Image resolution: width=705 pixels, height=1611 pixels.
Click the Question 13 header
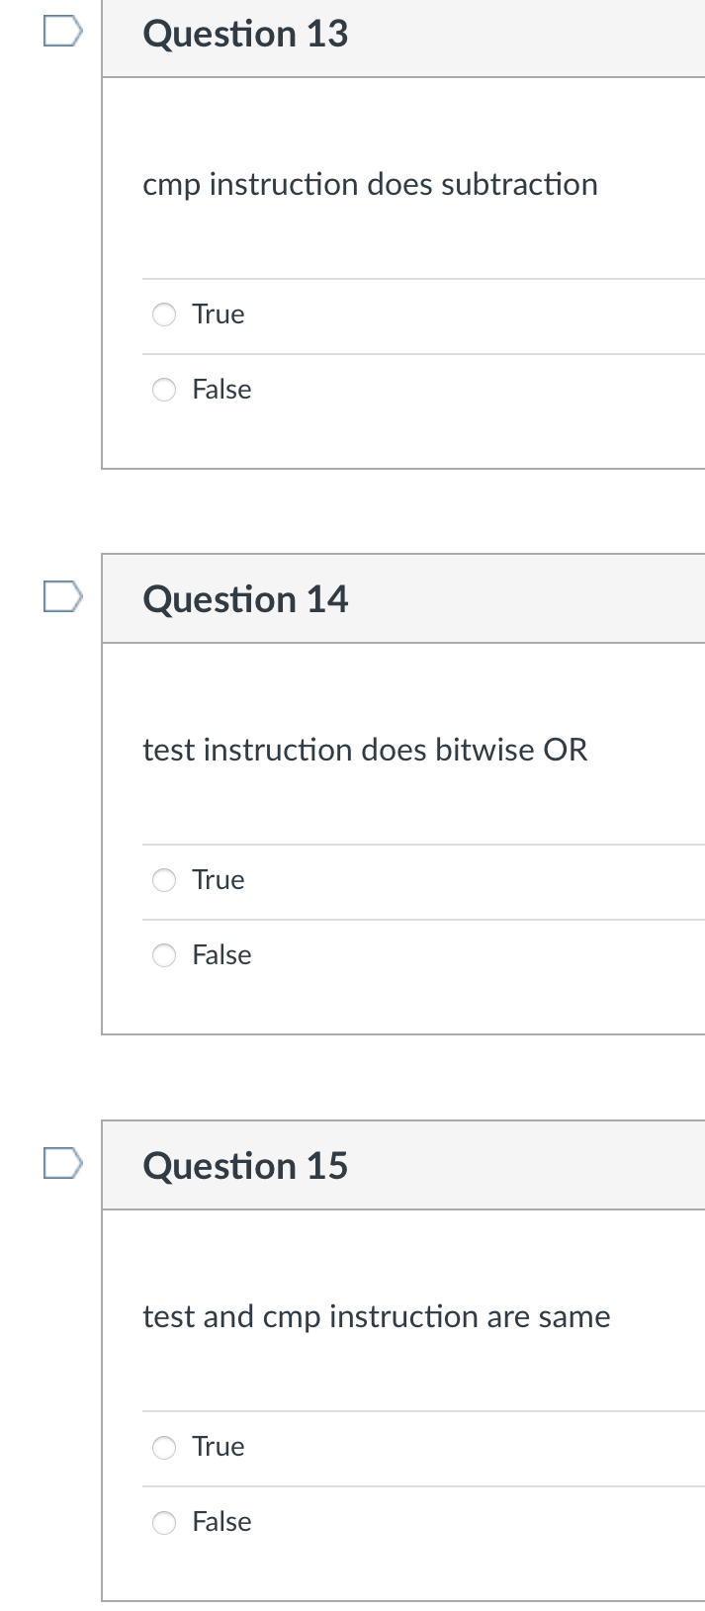coord(245,34)
